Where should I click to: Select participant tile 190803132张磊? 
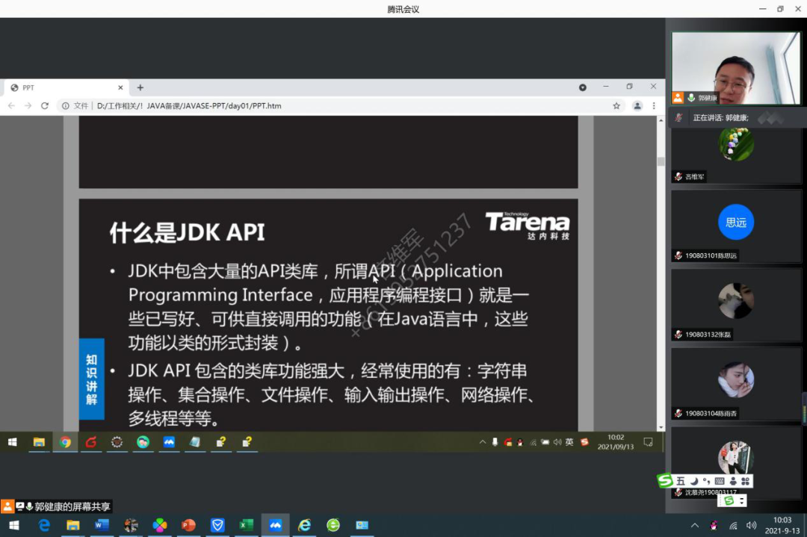tap(736, 305)
